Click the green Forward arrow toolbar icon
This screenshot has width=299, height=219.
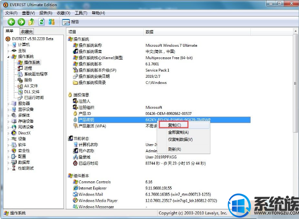coord(21,22)
